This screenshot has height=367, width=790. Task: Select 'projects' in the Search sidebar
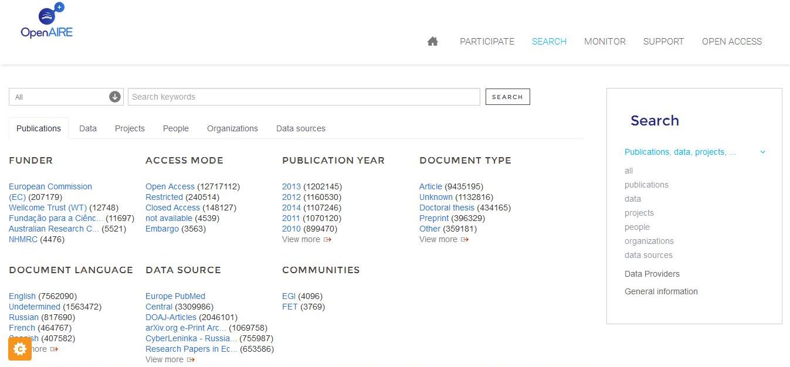[639, 213]
